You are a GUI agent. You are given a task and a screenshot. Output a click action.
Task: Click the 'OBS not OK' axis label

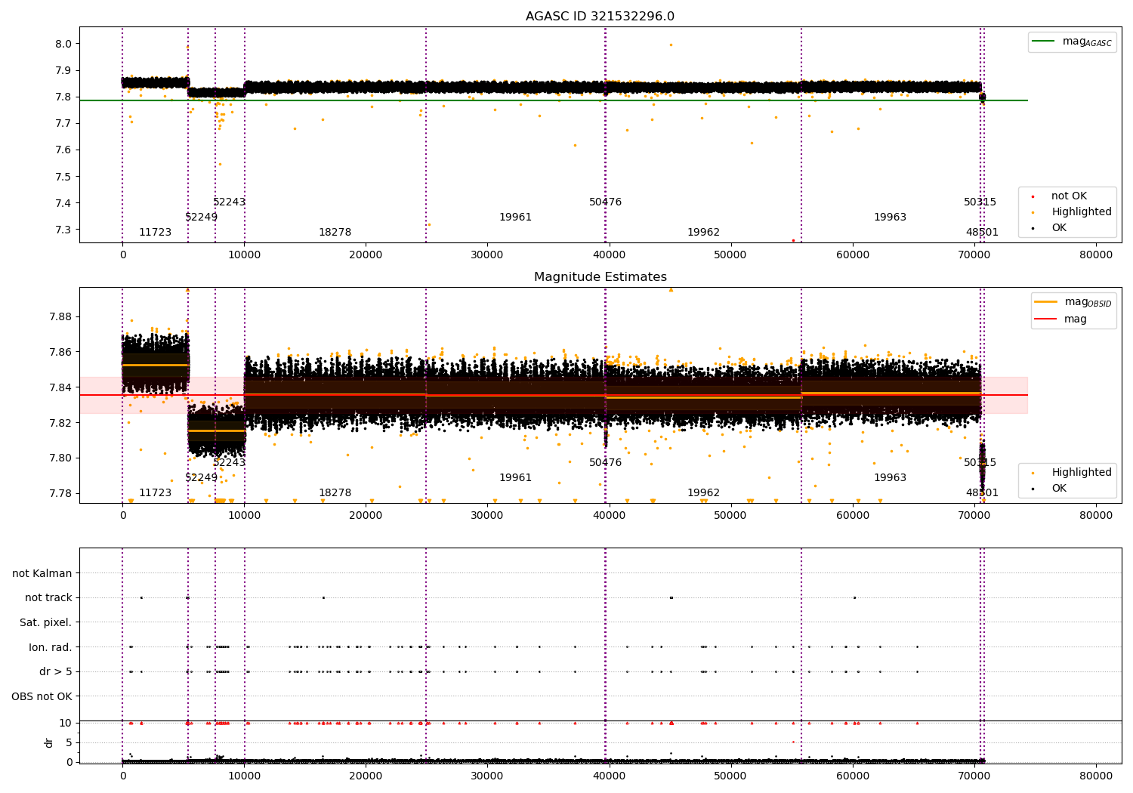pos(42,697)
